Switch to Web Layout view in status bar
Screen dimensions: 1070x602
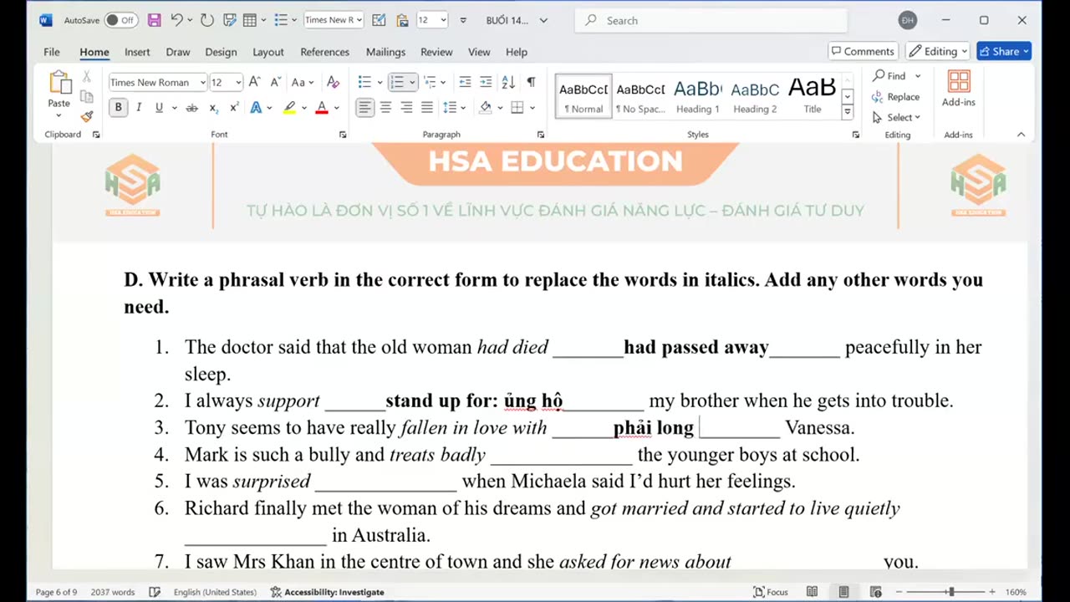pyautogui.click(x=875, y=592)
